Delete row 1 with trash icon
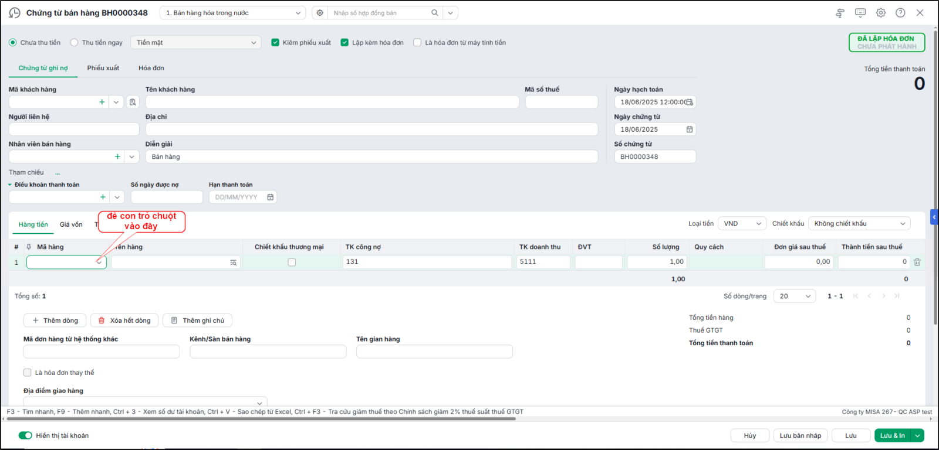The width and height of the screenshot is (939, 450). click(x=917, y=262)
